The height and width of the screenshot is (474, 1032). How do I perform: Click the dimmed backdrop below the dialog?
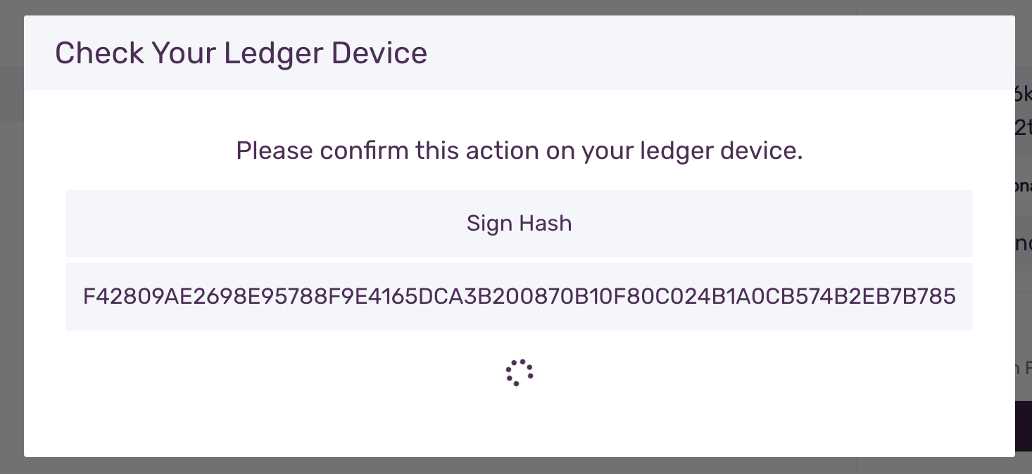tap(493, 466)
